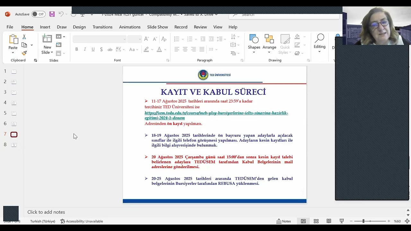
Task: Click the Paste clipboard icon
Action: point(13,40)
